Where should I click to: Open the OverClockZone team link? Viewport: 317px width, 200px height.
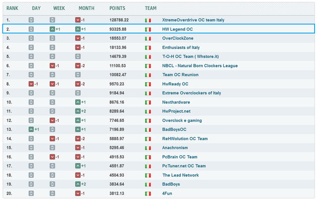click(x=177, y=39)
